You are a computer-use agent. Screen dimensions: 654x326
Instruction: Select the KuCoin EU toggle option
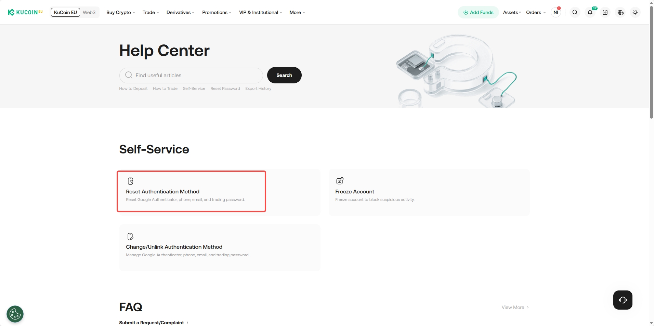tap(65, 12)
